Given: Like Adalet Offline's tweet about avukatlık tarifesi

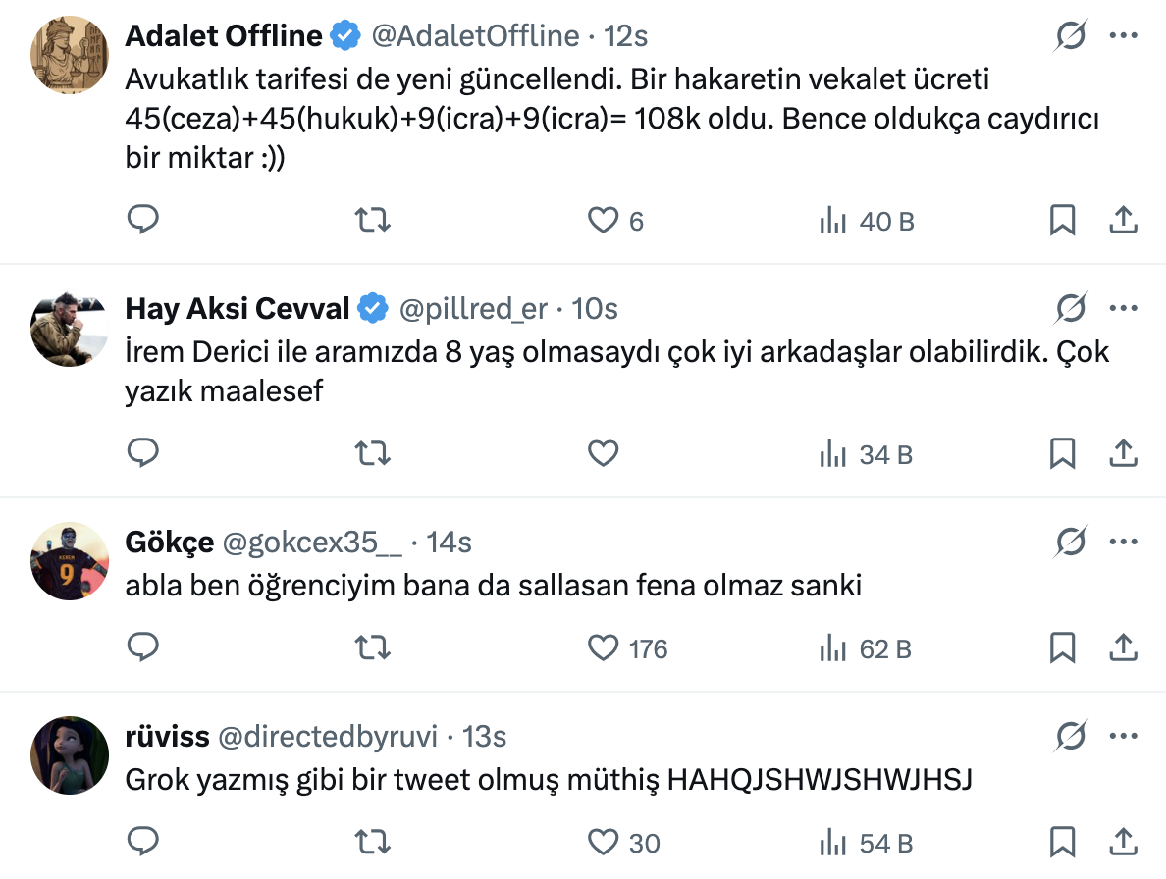Looking at the screenshot, I should (x=602, y=221).
